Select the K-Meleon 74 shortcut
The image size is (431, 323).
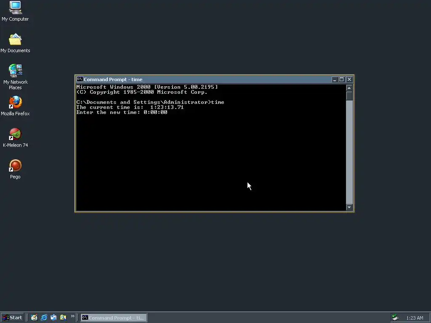point(15,138)
